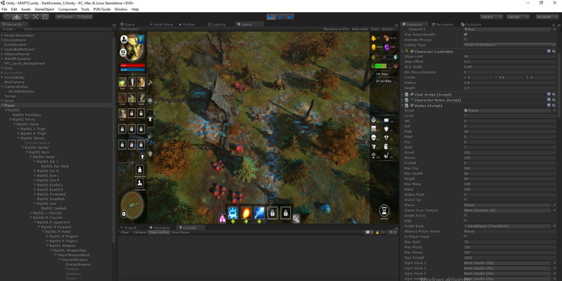Click the lightning skill icon in game
Screen dimensions: 562x281
coord(259,212)
